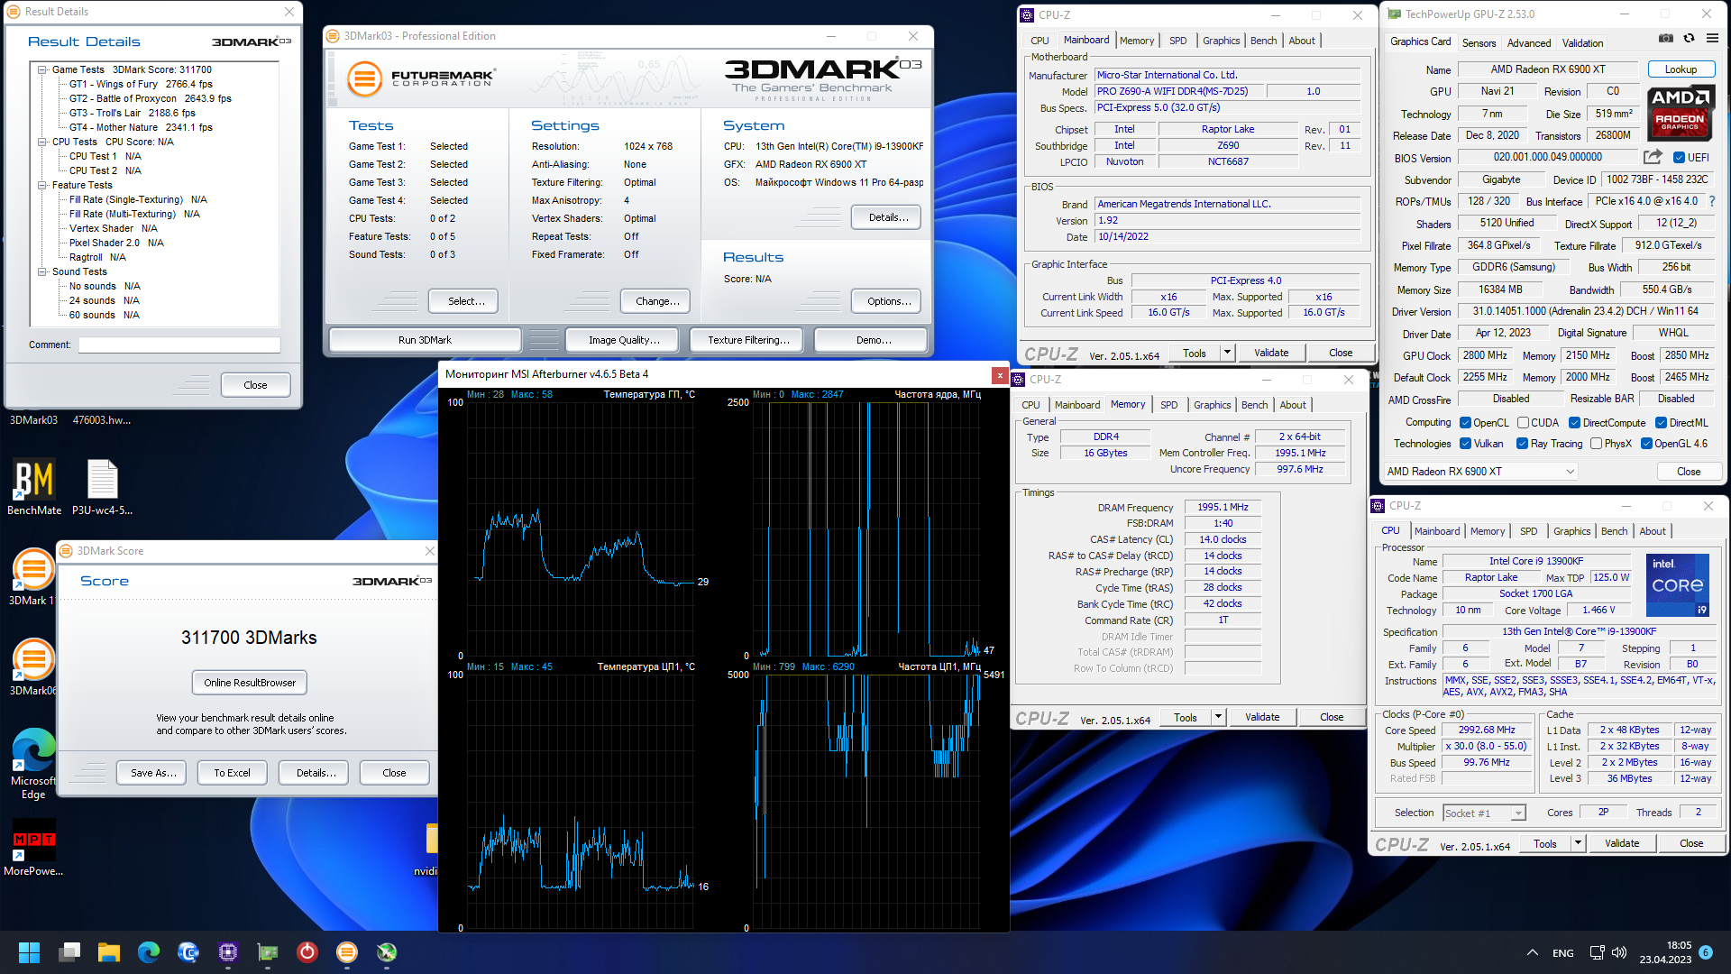Open Tools dropdown arrow in CPU-Z Memory window
Image resolution: width=1731 pixels, height=974 pixels.
[x=1218, y=717]
